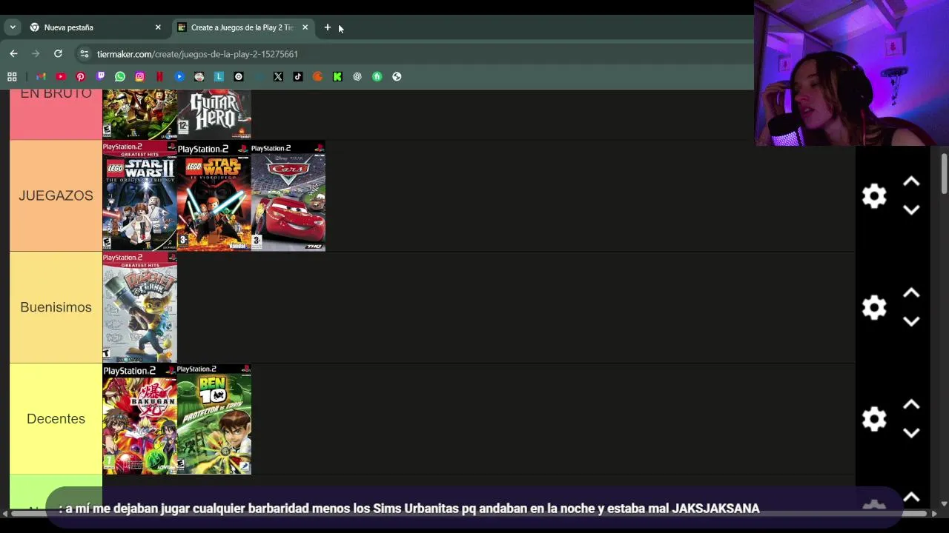
Task: Select the Ben 10 Protector of Earth cover
Action: (x=214, y=419)
